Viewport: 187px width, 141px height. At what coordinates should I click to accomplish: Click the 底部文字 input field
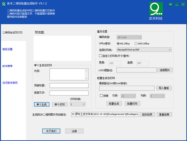coord(69,93)
